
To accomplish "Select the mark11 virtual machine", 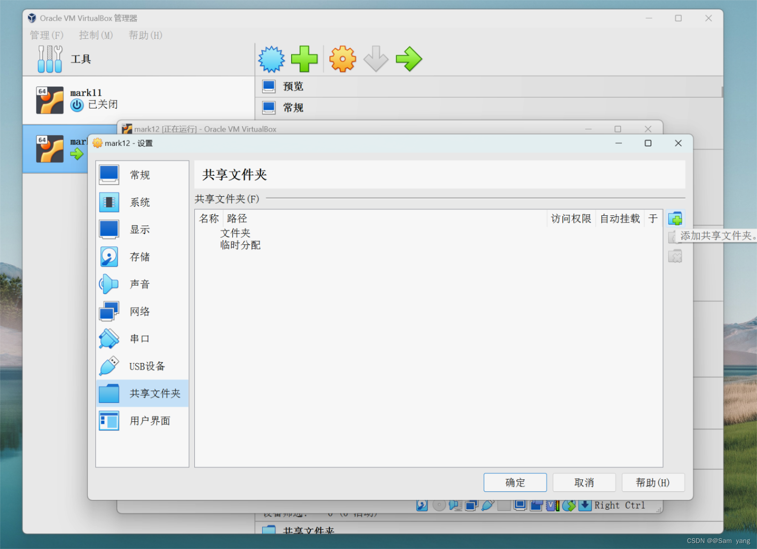I will 139,100.
